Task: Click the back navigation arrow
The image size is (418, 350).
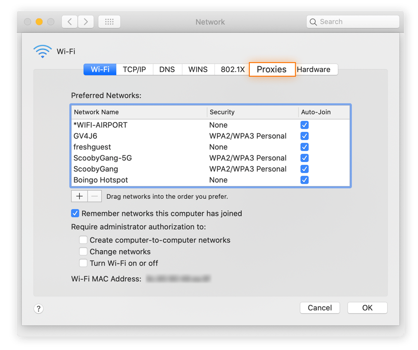Action: click(70, 21)
